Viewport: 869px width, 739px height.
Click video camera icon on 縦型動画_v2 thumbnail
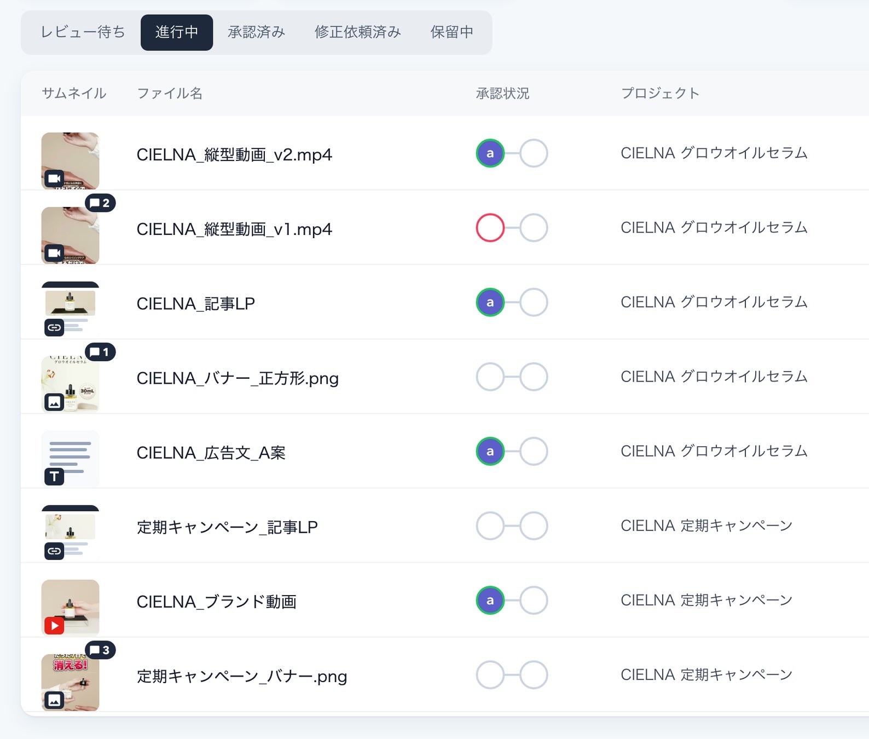(x=54, y=178)
